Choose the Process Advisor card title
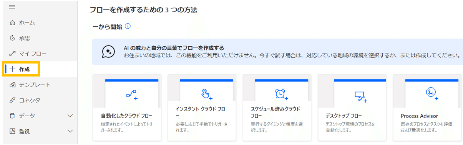Viewport: 463px width, 145px height. click(x=419, y=116)
